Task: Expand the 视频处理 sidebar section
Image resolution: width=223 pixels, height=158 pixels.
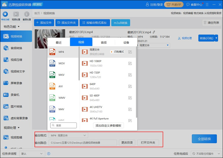Action: tap(11, 128)
